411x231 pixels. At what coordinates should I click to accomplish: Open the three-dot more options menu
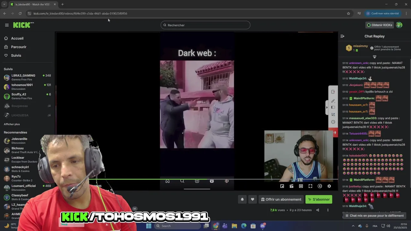328,210
